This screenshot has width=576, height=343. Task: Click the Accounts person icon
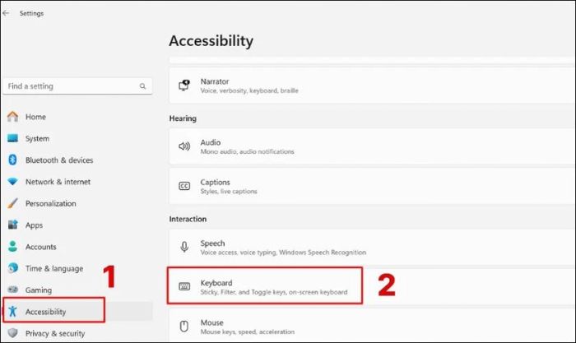coord(12,247)
